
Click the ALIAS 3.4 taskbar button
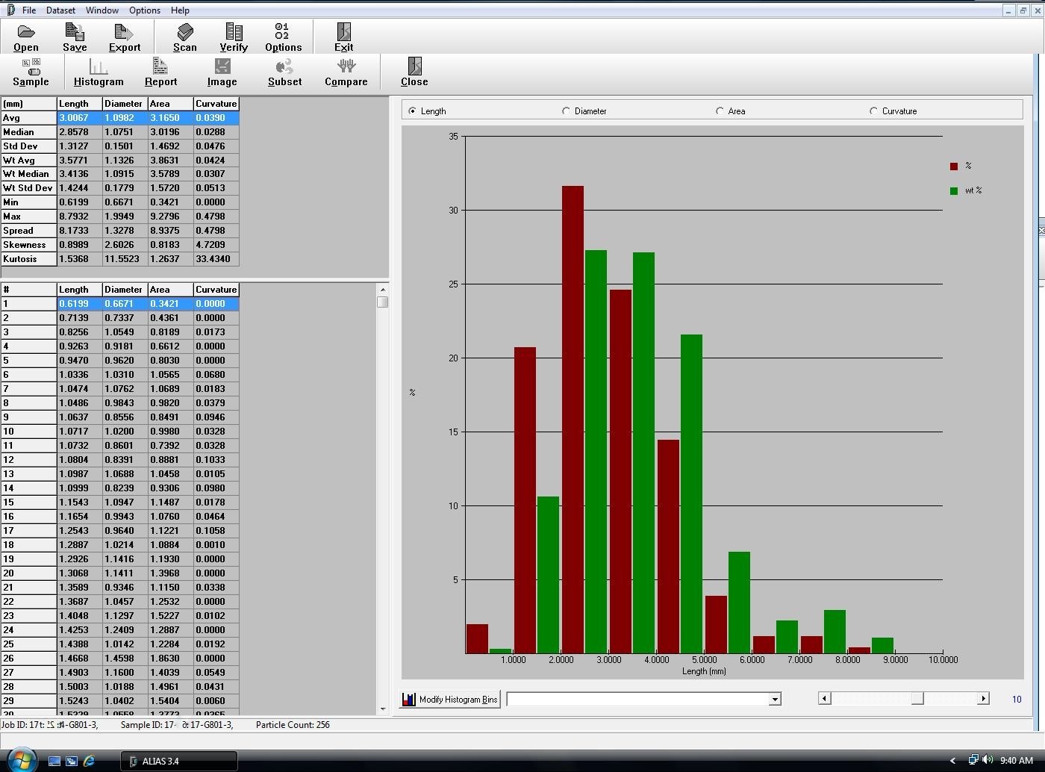[x=179, y=761]
